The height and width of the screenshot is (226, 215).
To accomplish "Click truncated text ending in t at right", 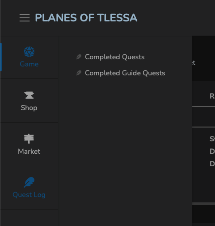I will [194, 63].
